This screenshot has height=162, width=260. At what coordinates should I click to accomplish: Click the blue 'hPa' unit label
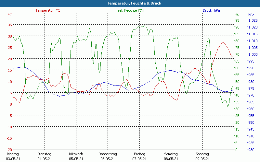coord(251,15)
